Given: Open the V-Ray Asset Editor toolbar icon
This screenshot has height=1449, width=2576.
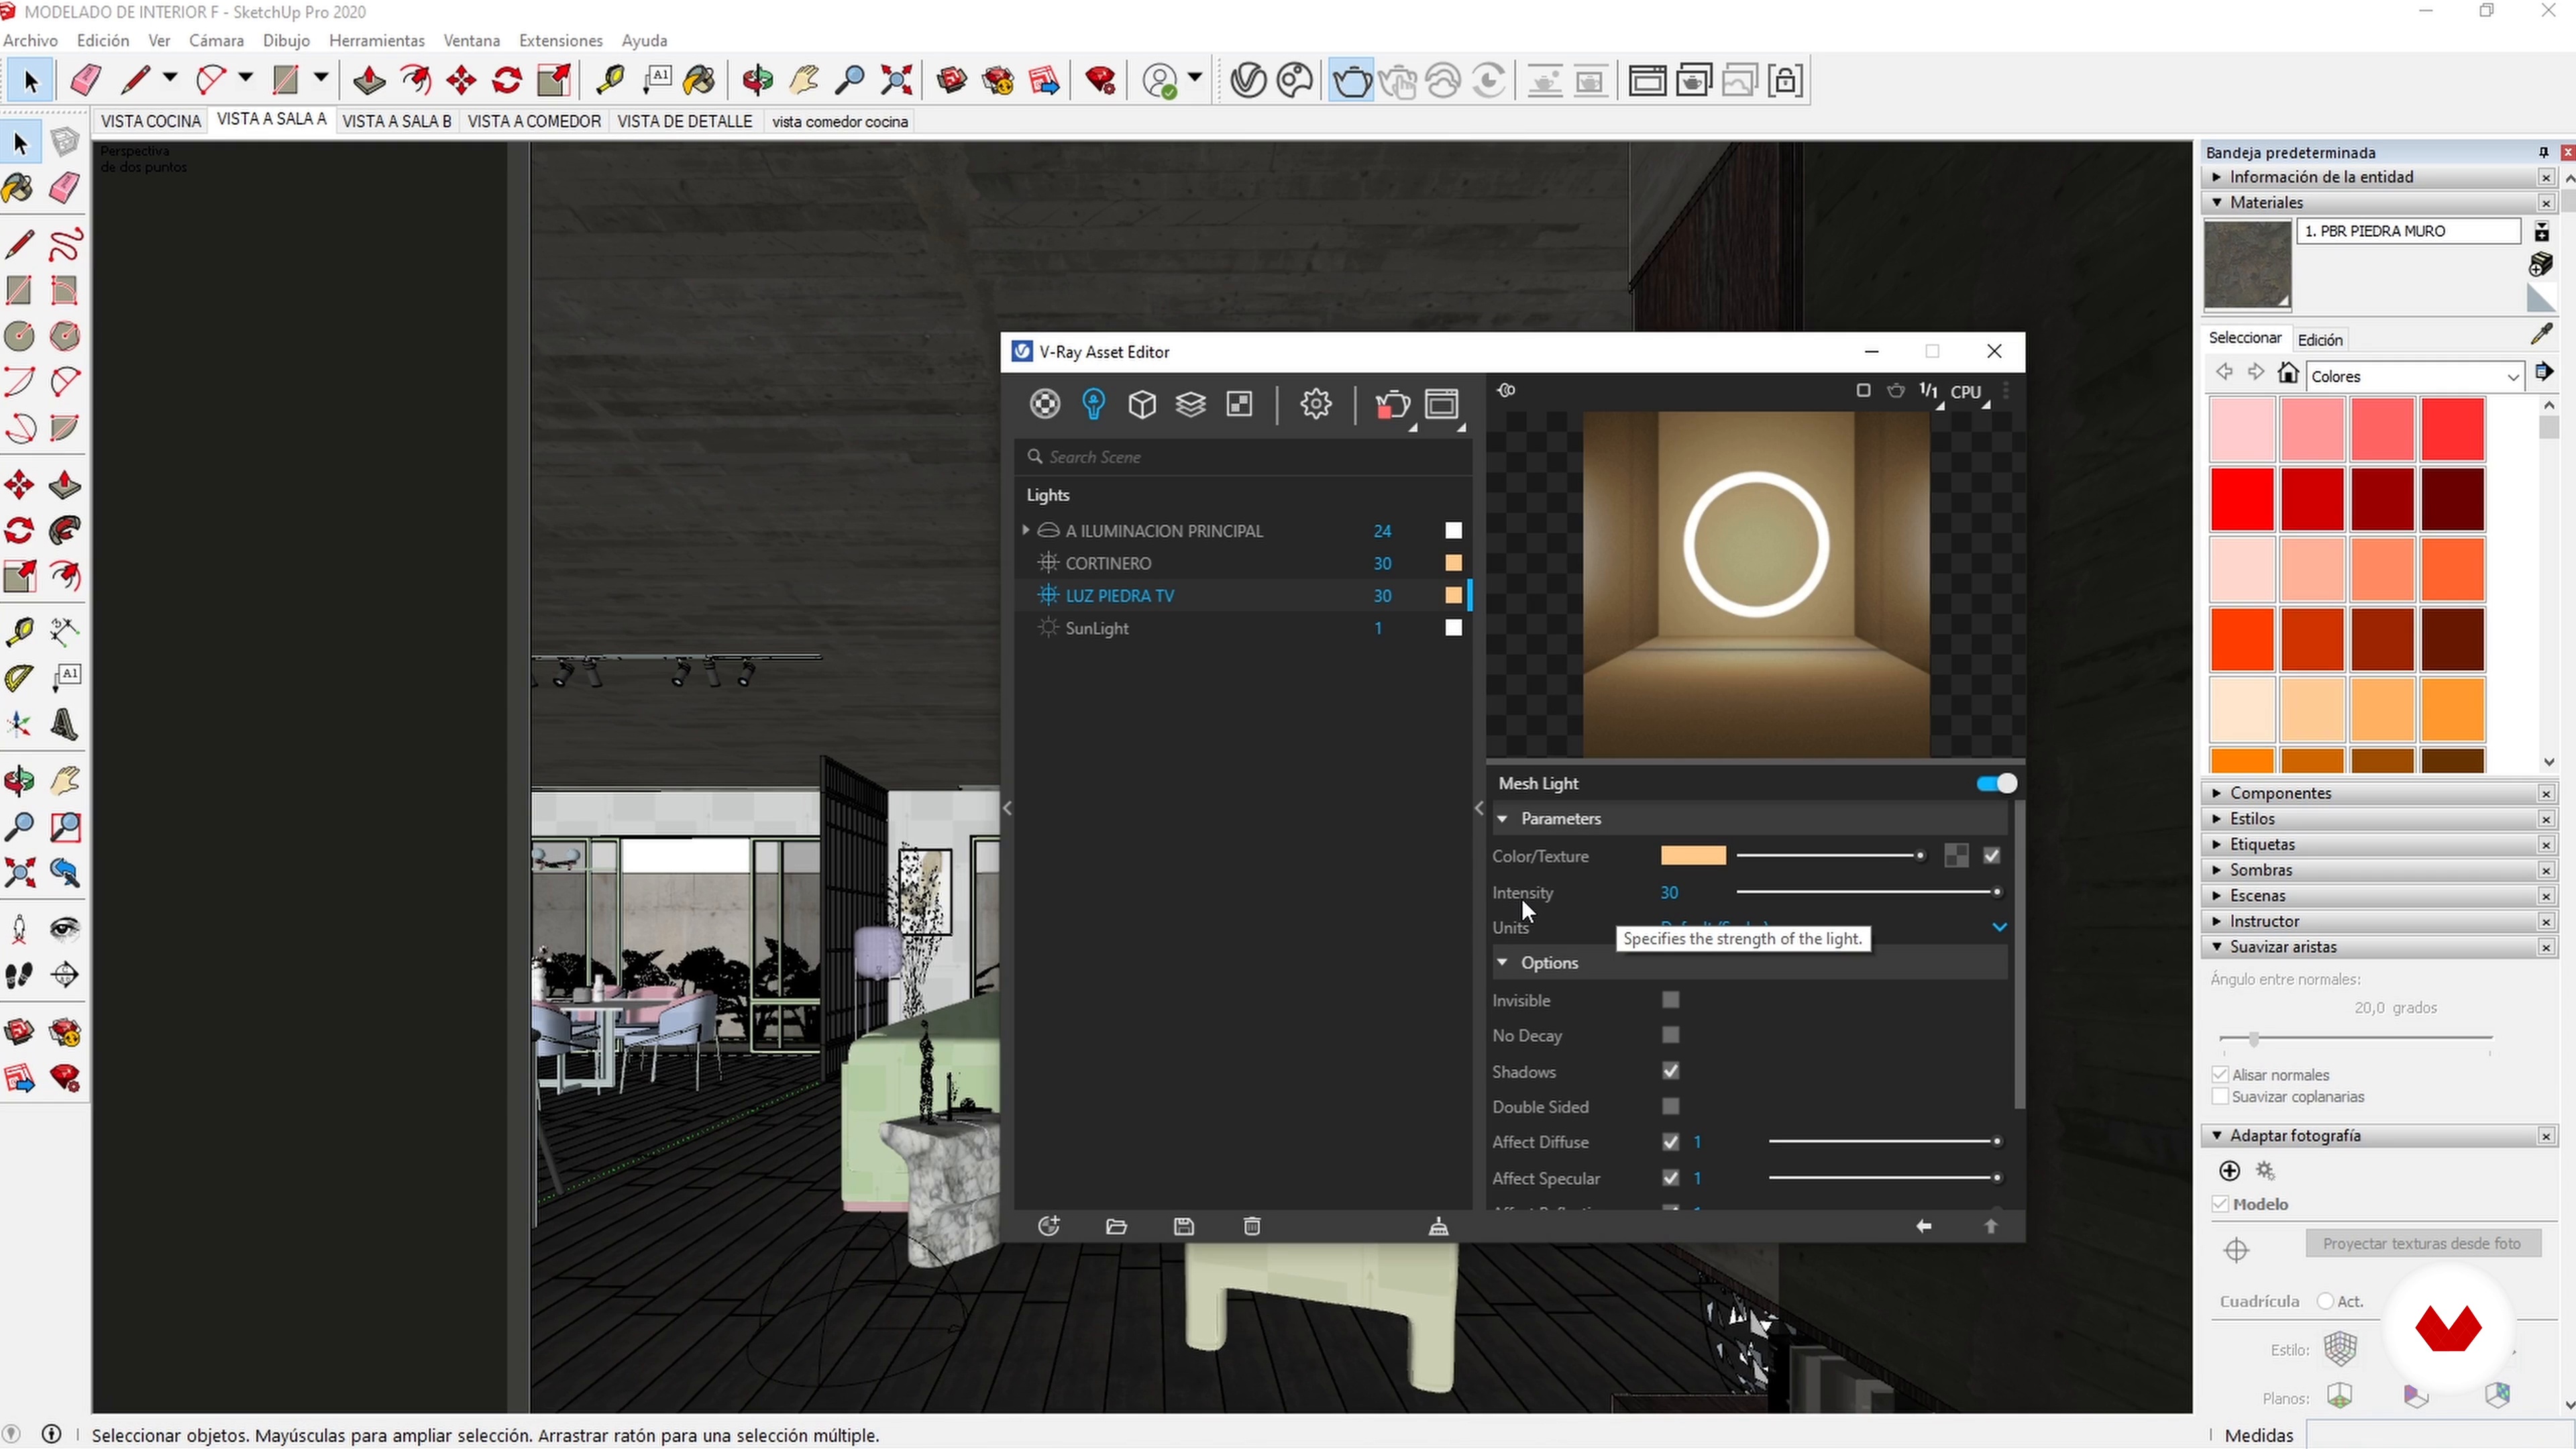Looking at the screenshot, I should (x=1248, y=80).
